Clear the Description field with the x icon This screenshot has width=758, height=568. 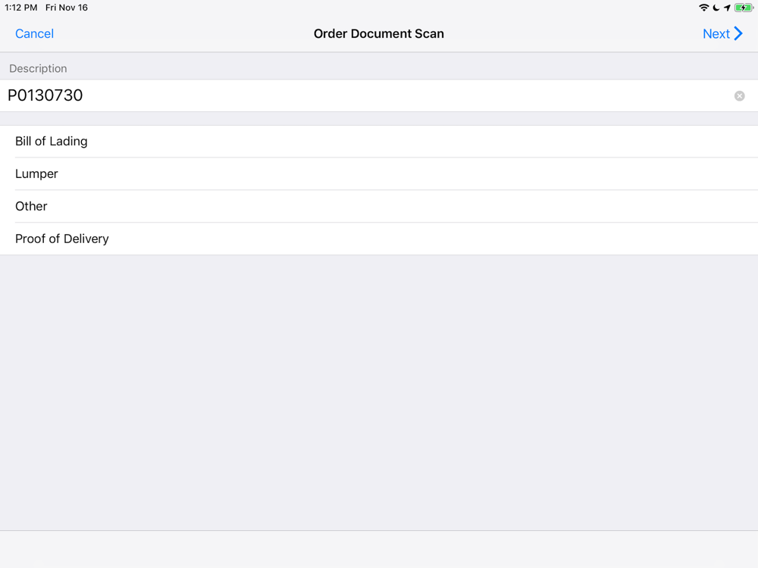coord(740,96)
